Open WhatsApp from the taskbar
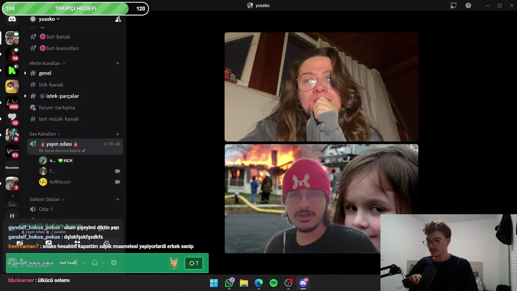The width and height of the screenshot is (517, 291). pos(229,283)
